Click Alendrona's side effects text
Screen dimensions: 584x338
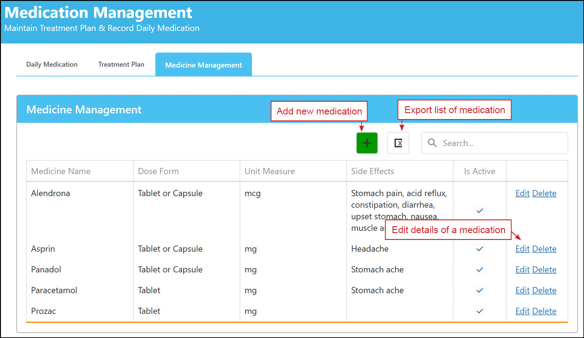pos(399,211)
